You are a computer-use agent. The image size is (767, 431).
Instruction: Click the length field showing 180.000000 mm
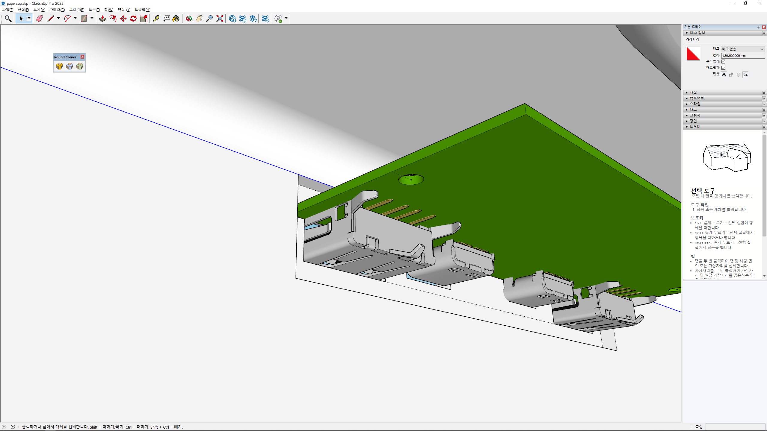[x=742, y=56]
